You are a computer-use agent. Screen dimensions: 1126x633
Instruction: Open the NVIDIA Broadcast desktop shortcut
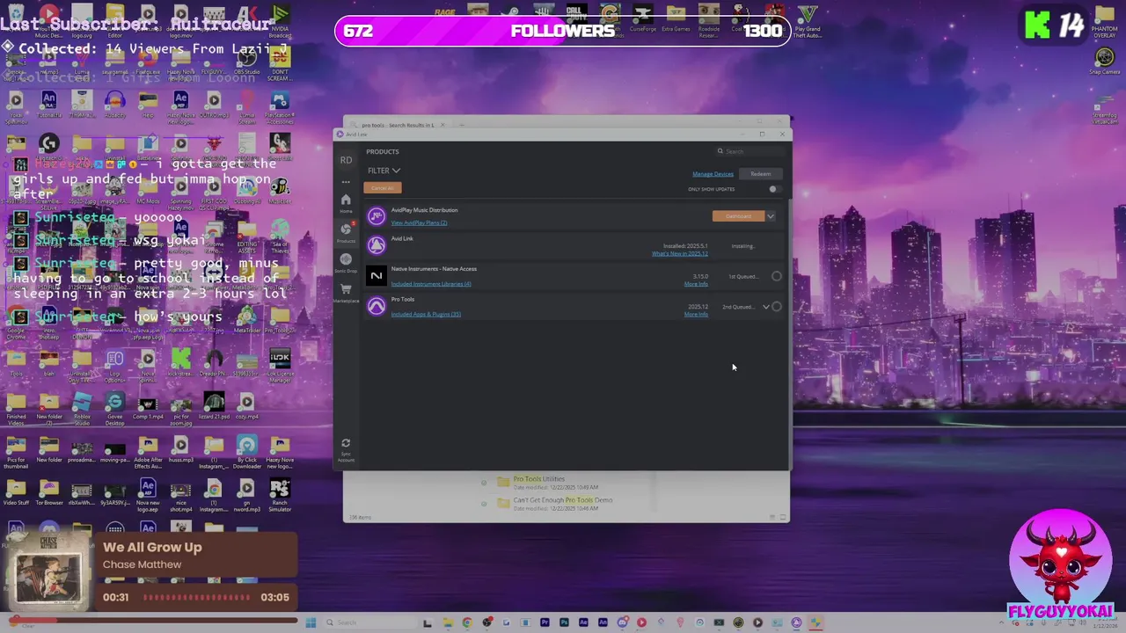pos(280,22)
